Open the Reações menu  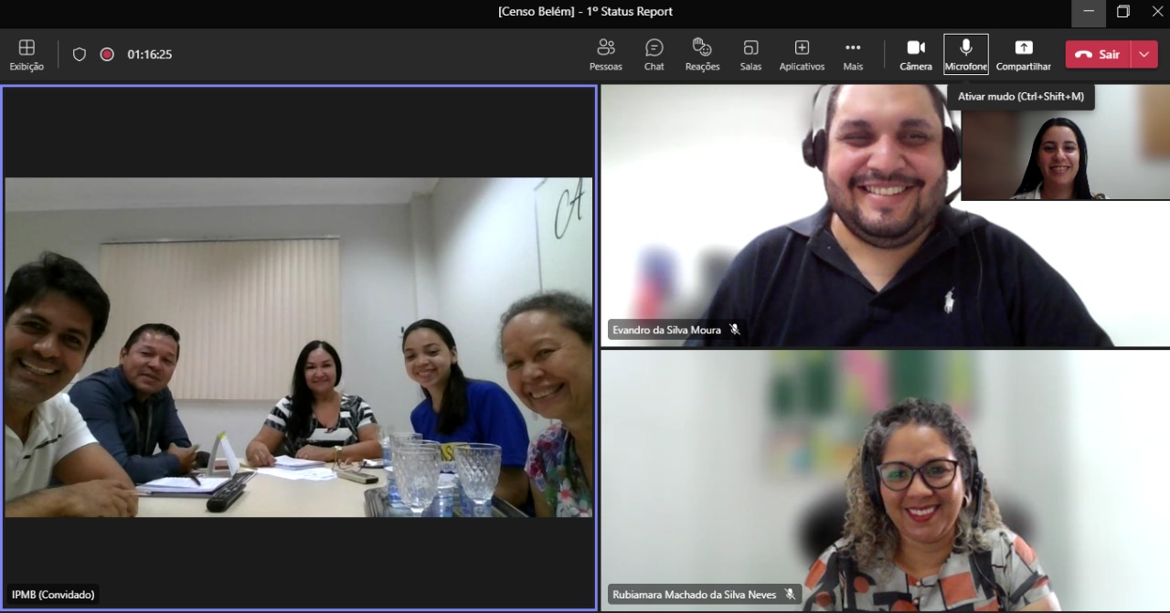[702, 55]
